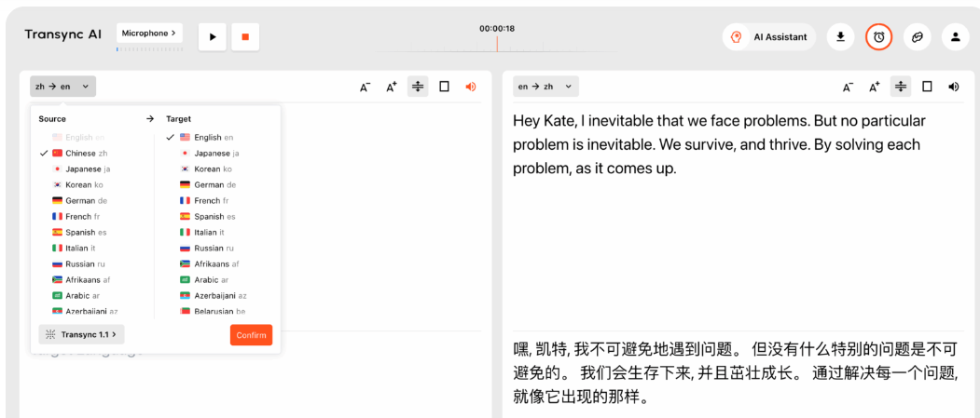The height and width of the screenshot is (418, 980).
Task: Toggle split view in left panel
Action: pos(418,87)
